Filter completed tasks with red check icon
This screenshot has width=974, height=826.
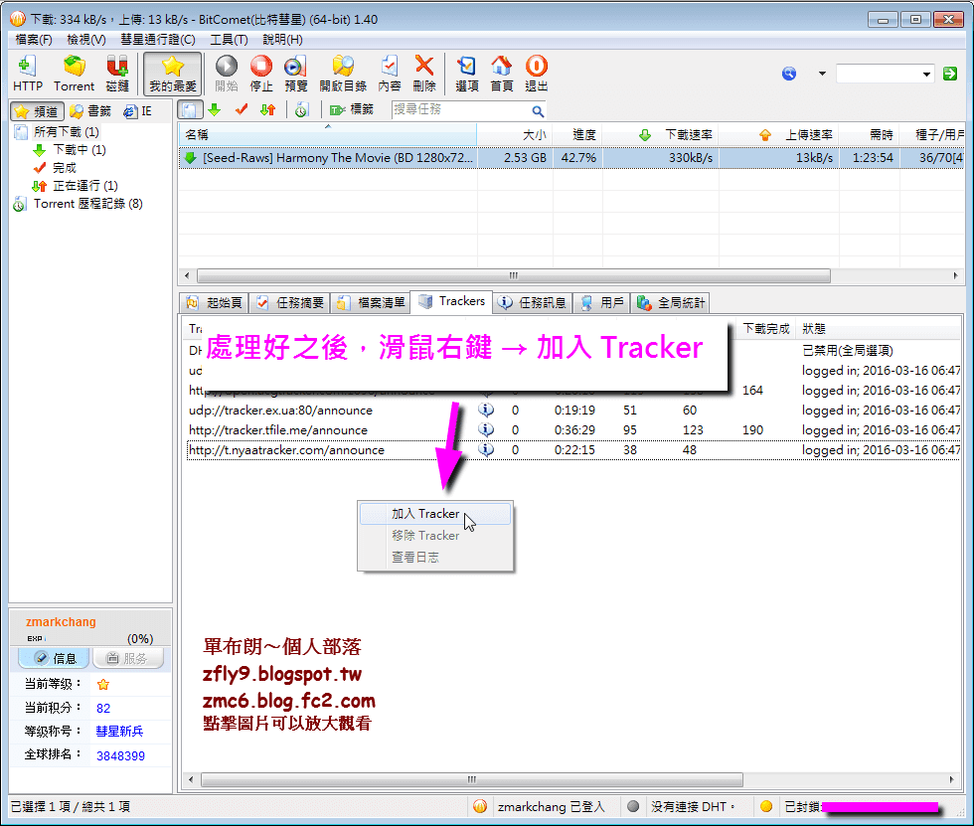tap(242, 110)
